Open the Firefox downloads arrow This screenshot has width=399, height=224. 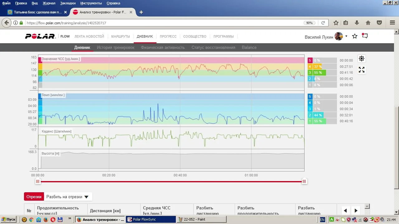point(357,23)
